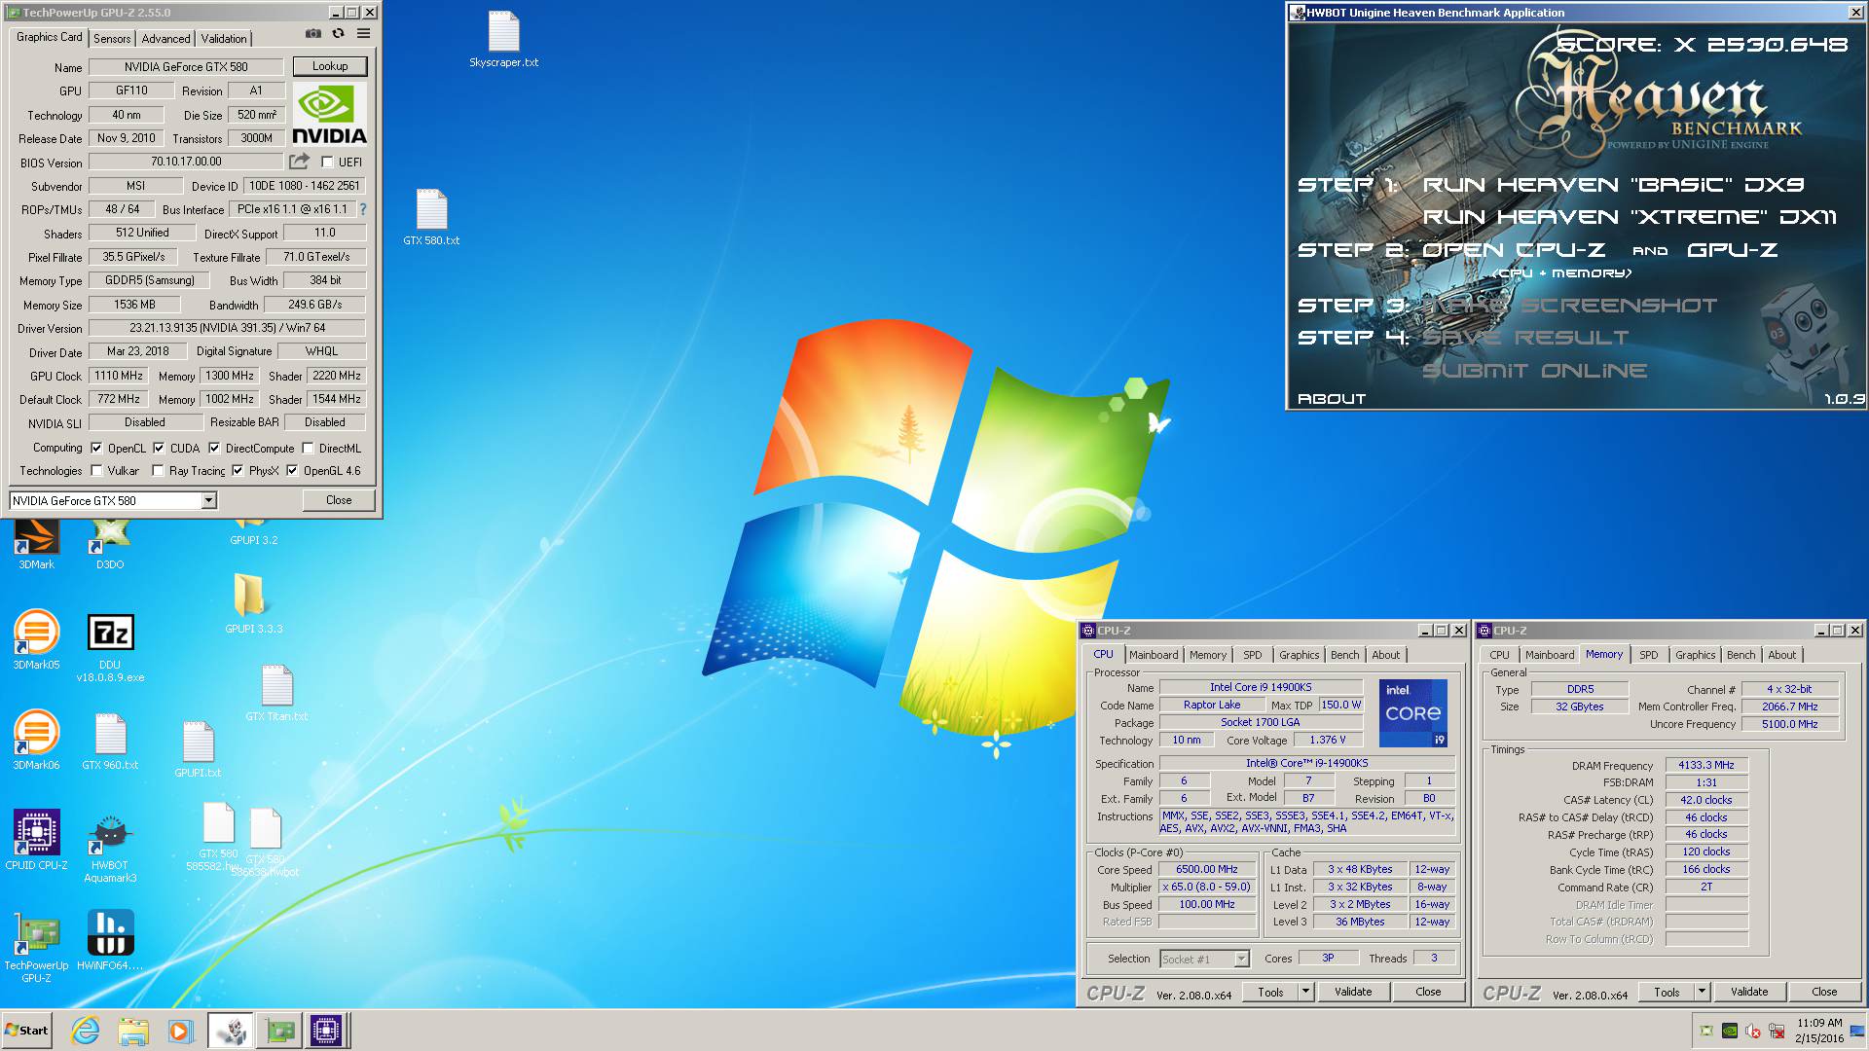This screenshot has height=1051, width=1869.
Task: Click GPU-Z taskbar button
Action: tap(279, 1031)
